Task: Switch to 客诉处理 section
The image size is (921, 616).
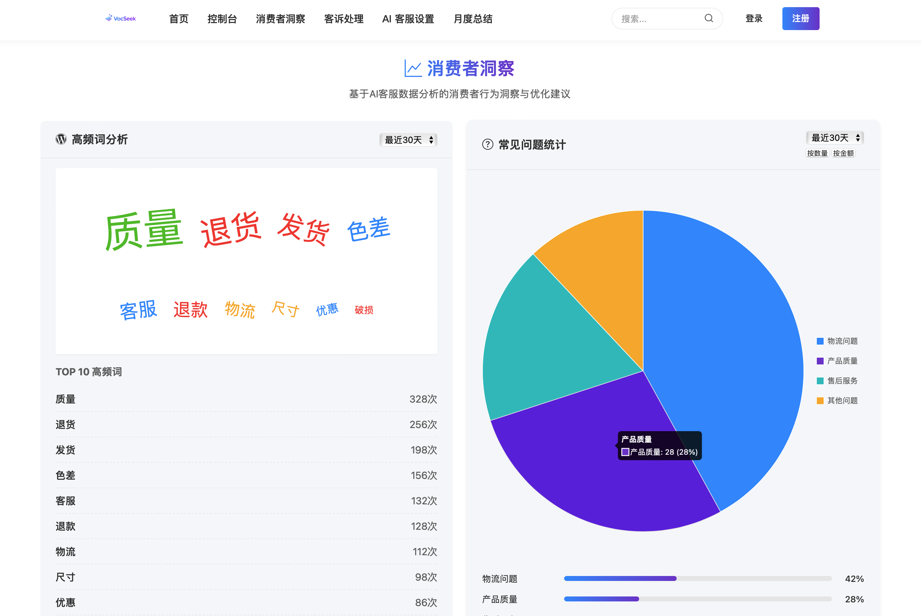Action: click(x=344, y=19)
